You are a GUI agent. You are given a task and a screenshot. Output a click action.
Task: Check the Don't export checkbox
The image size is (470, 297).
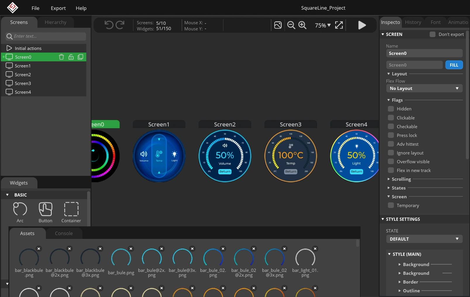click(432, 34)
